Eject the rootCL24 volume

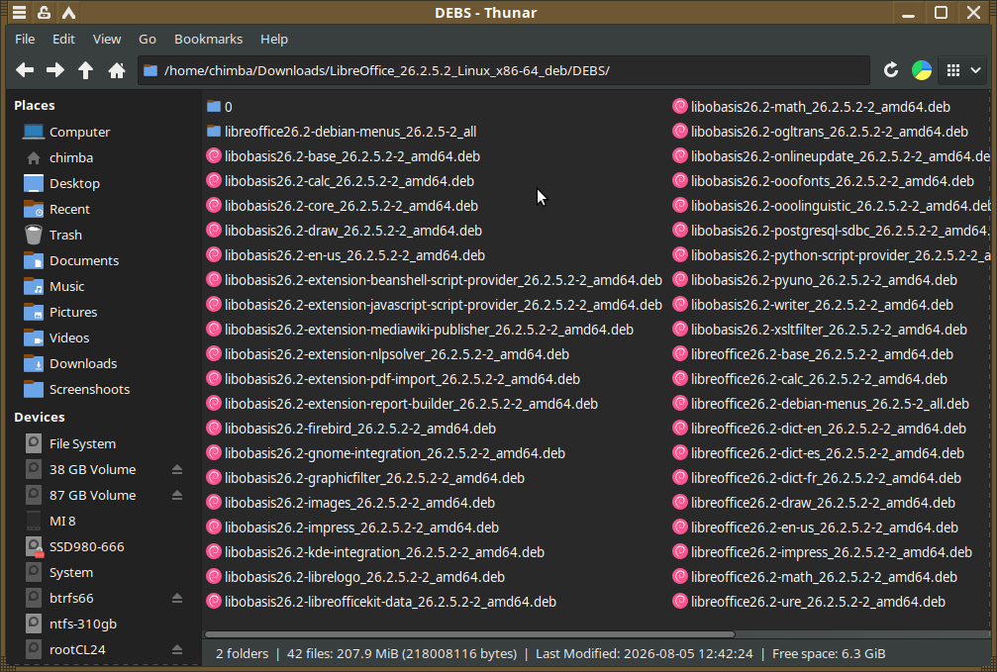coord(177,650)
